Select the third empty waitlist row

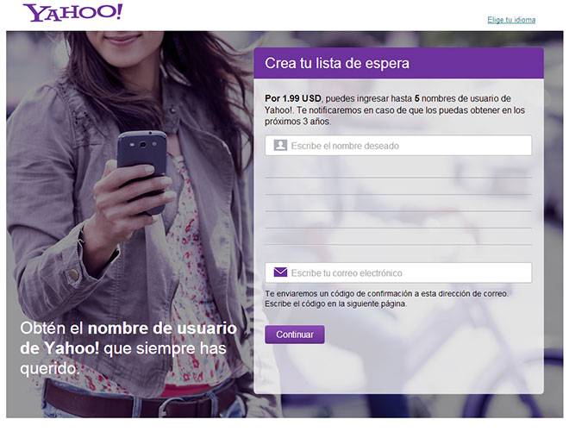point(398,203)
